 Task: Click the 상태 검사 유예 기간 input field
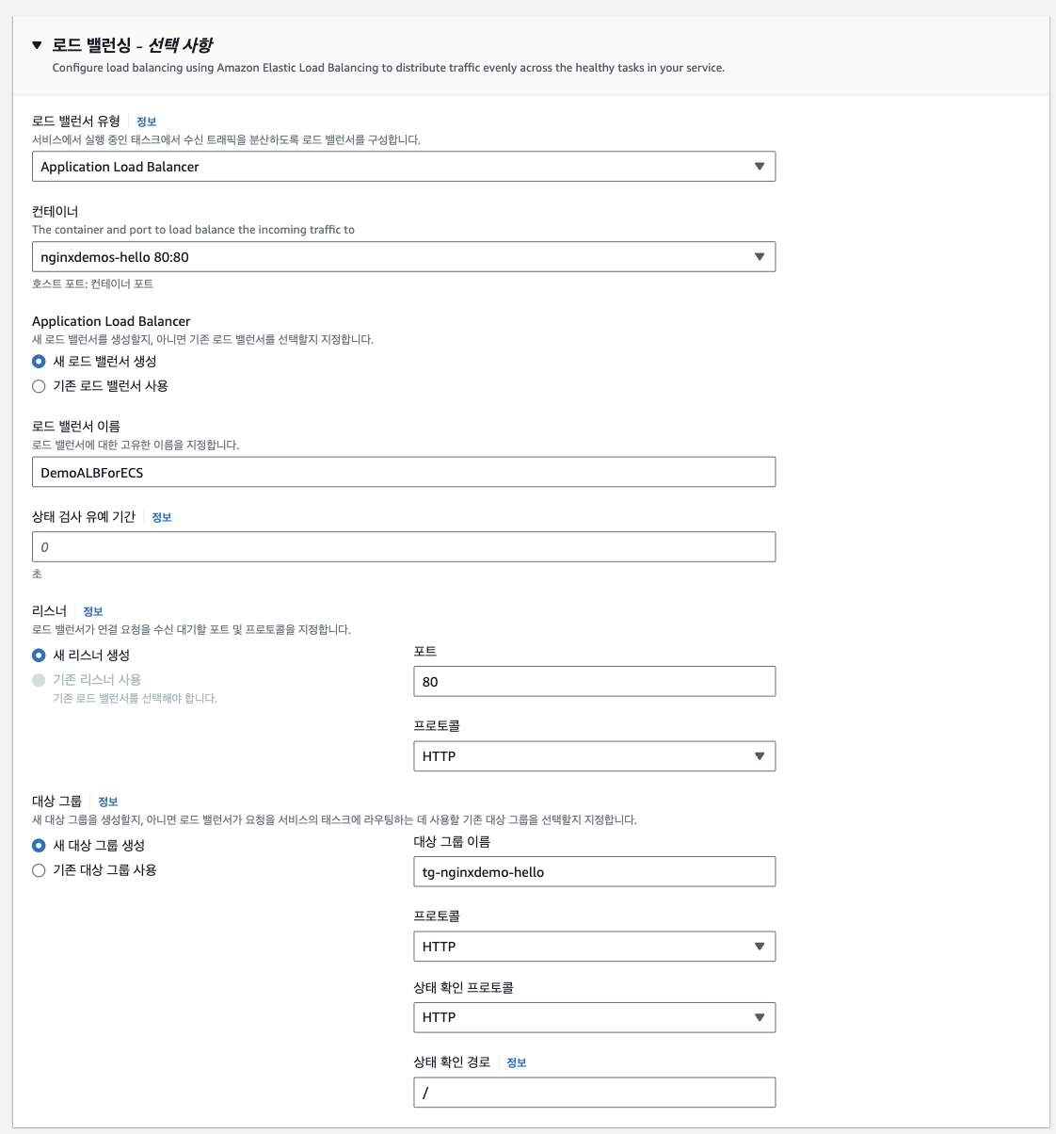[403, 547]
